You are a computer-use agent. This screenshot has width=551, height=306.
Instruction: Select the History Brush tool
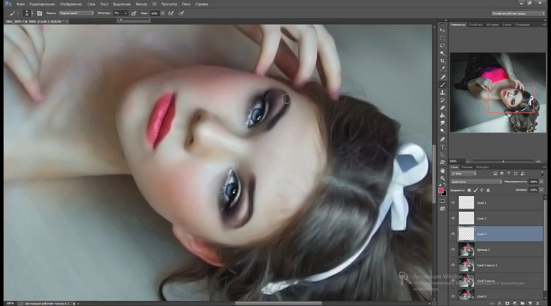click(x=443, y=100)
